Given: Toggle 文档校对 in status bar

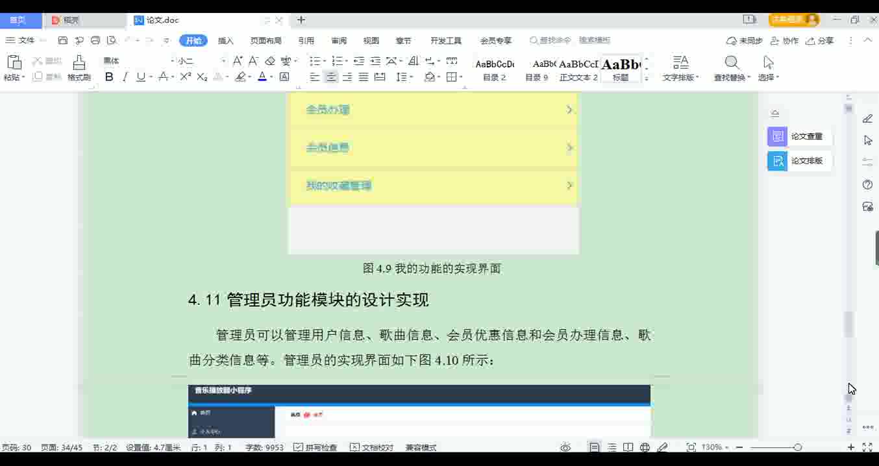Looking at the screenshot, I should (x=371, y=447).
